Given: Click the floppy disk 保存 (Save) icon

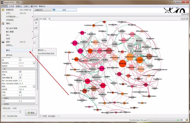Looking at the screenshot, I should point(3,42).
